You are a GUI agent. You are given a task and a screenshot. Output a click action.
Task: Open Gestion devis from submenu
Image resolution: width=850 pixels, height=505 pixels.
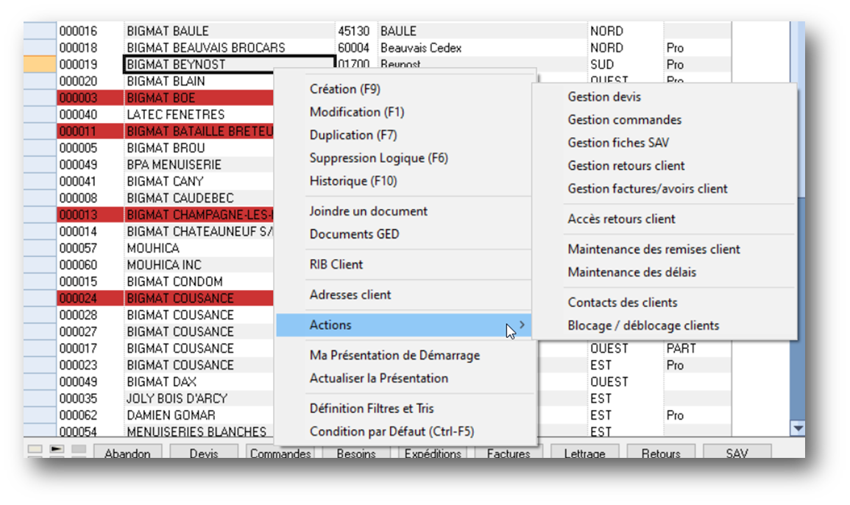[604, 97]
